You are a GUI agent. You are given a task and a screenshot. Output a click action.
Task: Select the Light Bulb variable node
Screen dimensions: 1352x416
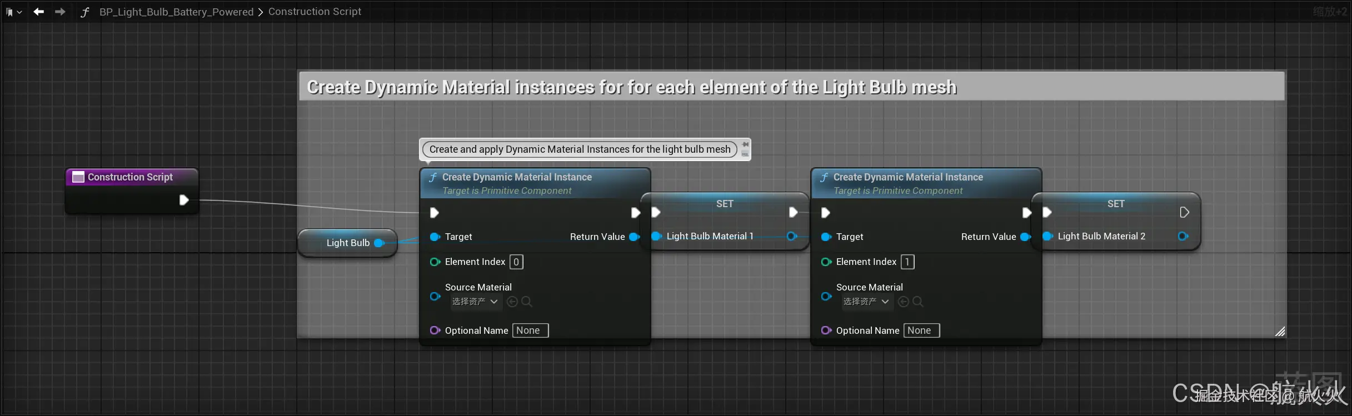tap(348, 243)
